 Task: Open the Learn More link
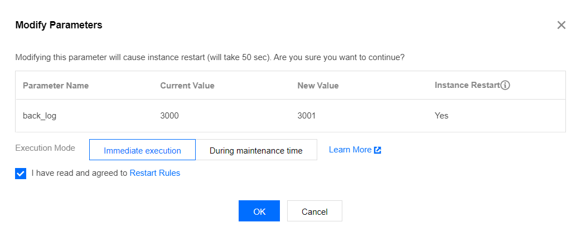point(350,150)
